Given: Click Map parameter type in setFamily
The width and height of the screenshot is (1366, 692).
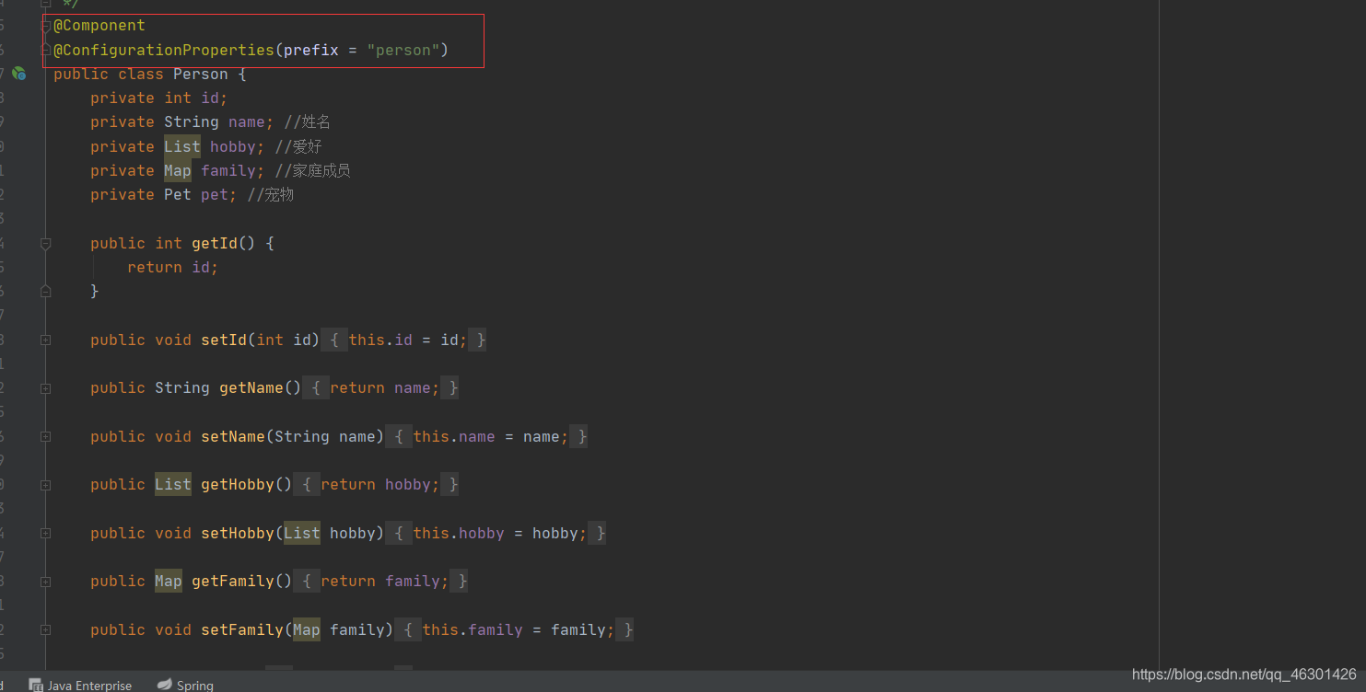Looking at the screenshot, I should click(307, 629).
